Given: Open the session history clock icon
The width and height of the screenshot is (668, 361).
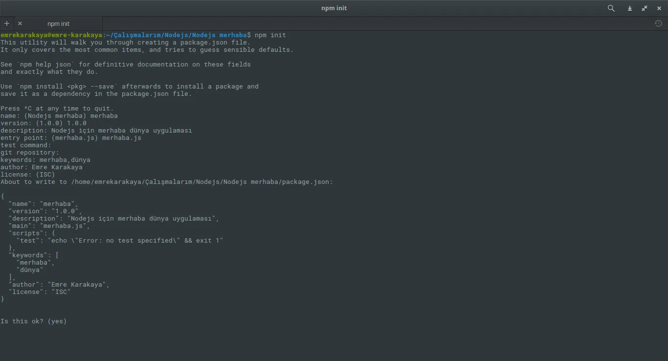Looking at the screenshot, I should tap(658, 23).
